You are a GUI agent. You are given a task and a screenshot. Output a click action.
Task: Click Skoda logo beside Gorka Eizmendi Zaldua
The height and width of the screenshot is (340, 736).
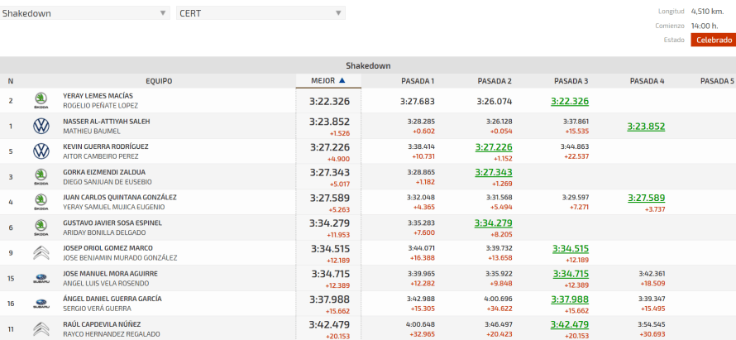(x=41, y=177)
